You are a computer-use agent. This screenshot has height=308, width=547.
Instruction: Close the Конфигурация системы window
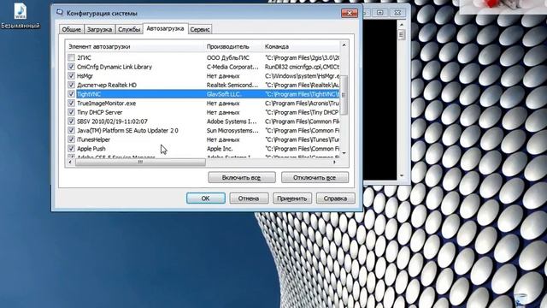(350, 14)
